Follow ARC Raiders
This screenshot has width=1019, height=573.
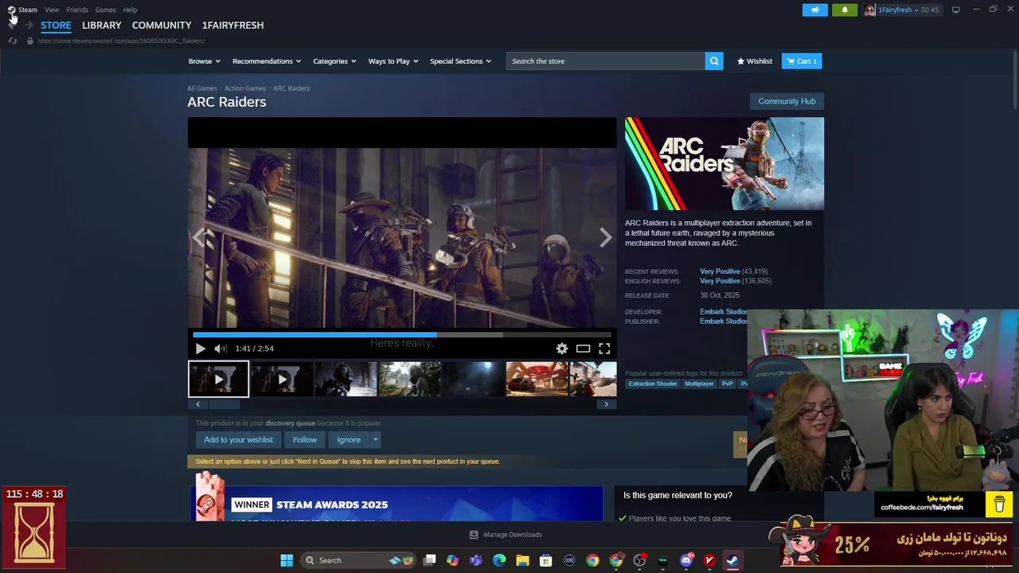(304, 439)
